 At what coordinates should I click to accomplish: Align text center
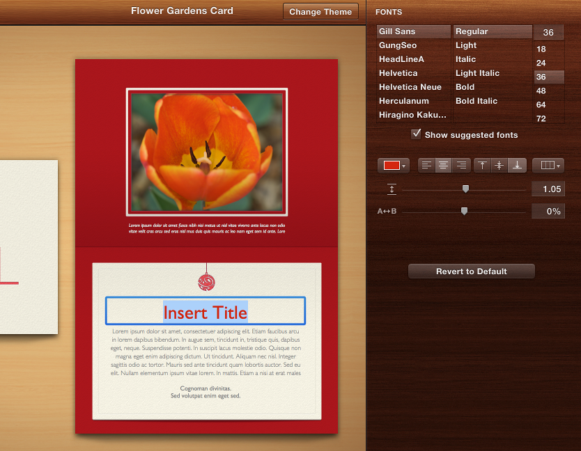(x=443, y=165)
